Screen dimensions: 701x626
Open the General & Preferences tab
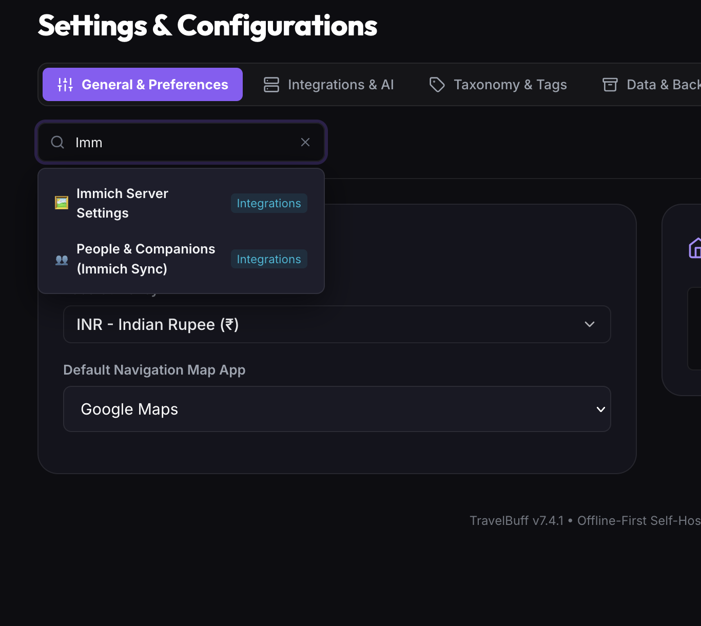click(x=142, y=85)
